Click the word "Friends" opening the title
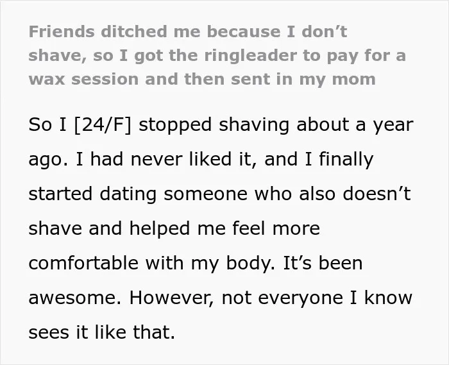The image size is (449, 365). pyautogui.click(x=62, y=32)
